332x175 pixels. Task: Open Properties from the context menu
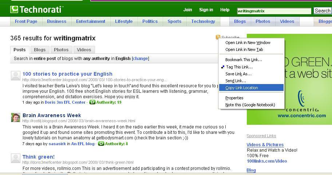click(x=251, y=98)
